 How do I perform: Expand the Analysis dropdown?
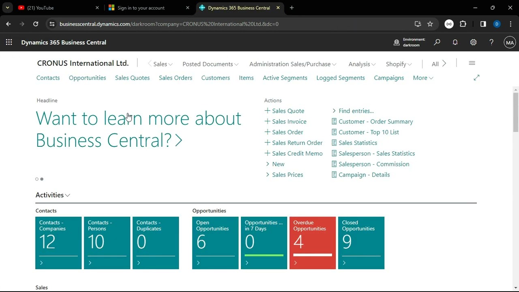click(362, 64)
